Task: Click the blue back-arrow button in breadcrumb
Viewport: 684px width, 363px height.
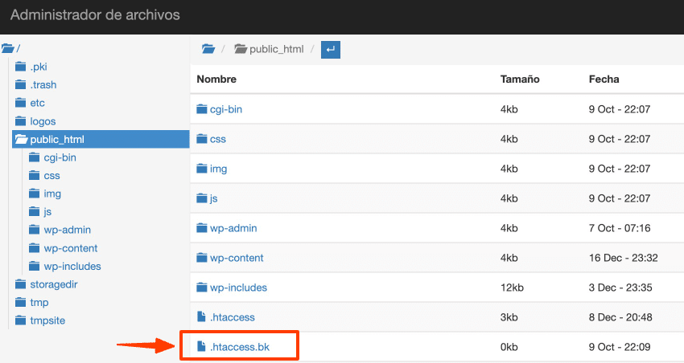Action: tap(330, 49)
